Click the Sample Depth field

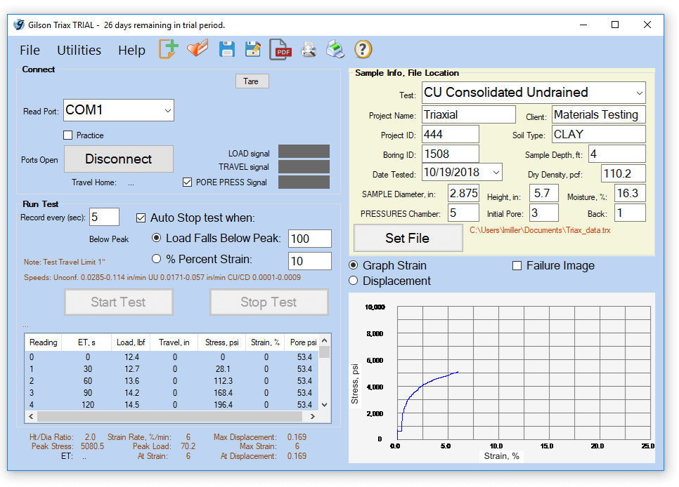pyautogui.click(x=616, y=154)
